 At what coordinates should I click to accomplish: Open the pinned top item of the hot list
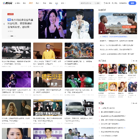click(x=108, y=108)
